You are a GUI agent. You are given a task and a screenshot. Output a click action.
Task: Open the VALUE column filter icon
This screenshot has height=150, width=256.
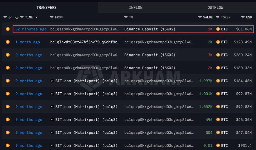(x=200, y=17)
